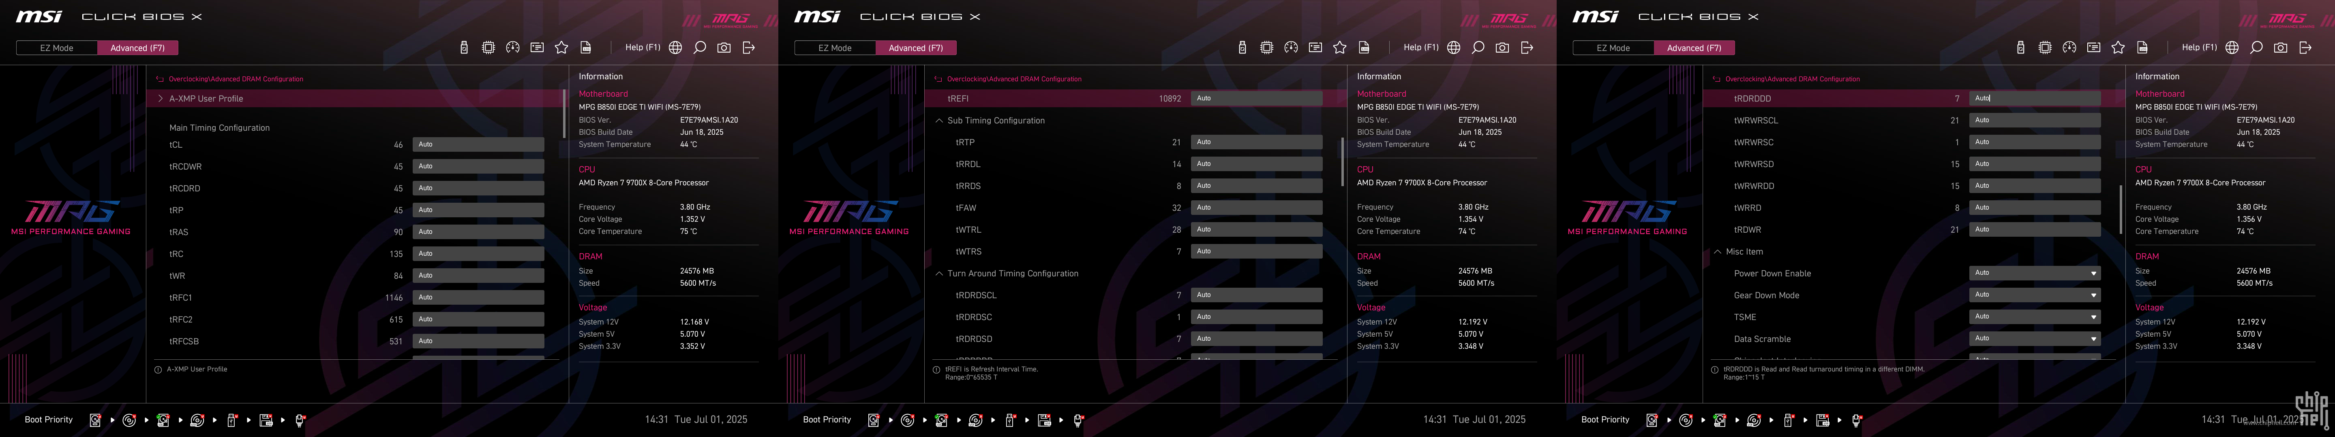Click language globe icon in left BIOS screen
Viewport: 2335px width, 437px height.
tap(675, 48)
